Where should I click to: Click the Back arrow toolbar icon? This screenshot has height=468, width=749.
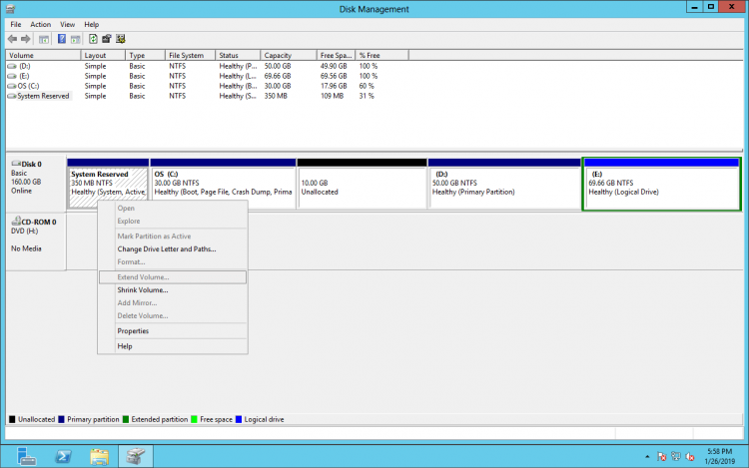12,39
